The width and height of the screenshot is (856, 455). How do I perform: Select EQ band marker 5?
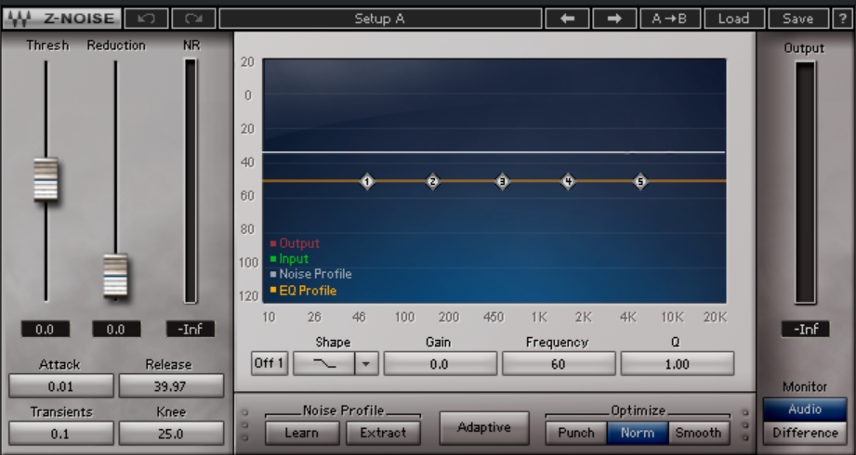coord(640,181)
